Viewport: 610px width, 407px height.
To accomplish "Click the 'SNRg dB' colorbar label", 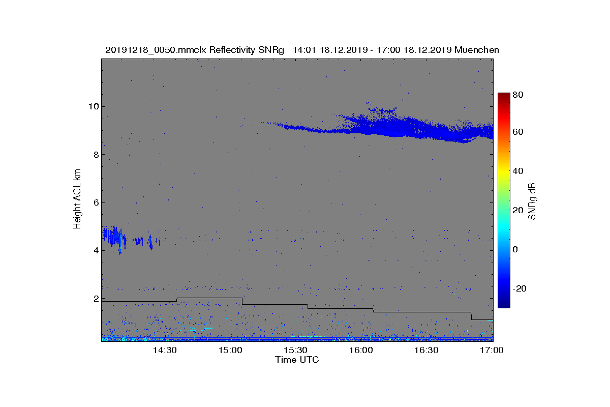I will tap(532, 201).
